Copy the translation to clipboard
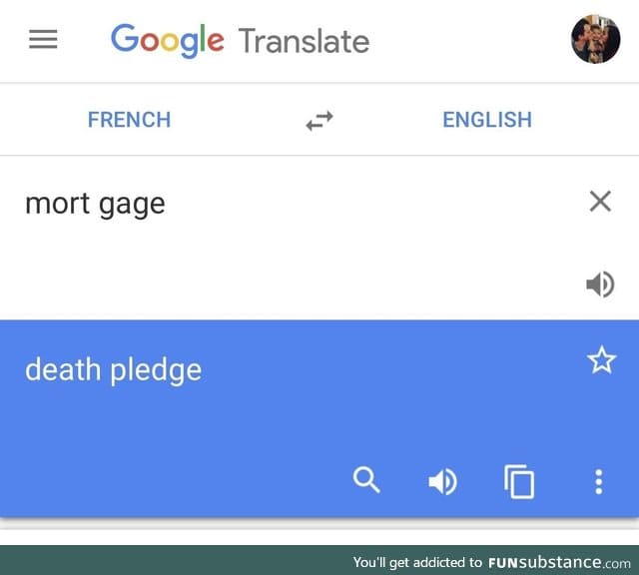Image resolution: width=639 pixels, height=575 pixels. click(x=519, y=481)
